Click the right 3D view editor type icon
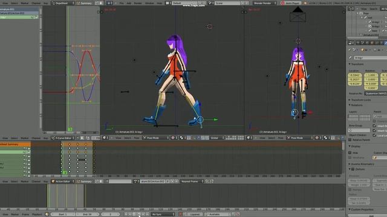 click(x=250, y=138)
